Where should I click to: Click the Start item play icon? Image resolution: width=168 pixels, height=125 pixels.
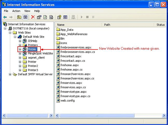pyautogui.click(x=82, y=17)
